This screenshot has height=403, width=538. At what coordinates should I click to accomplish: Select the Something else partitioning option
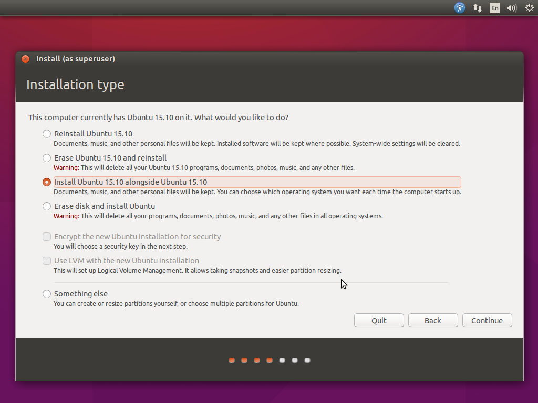click(x=47, y=294)
